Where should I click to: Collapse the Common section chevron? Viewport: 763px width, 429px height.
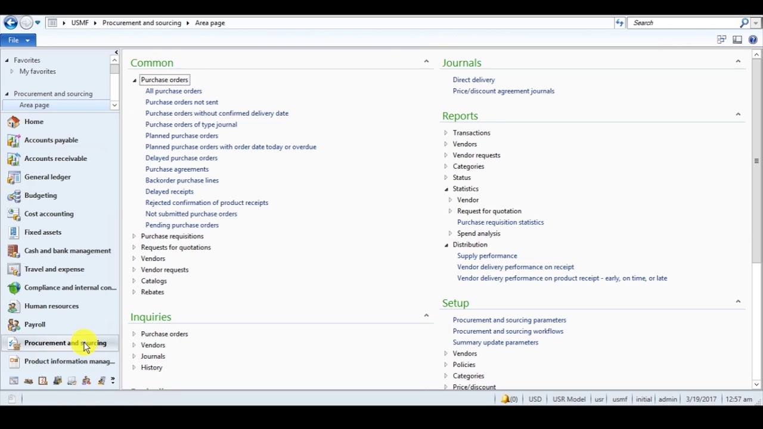(426, 61)
